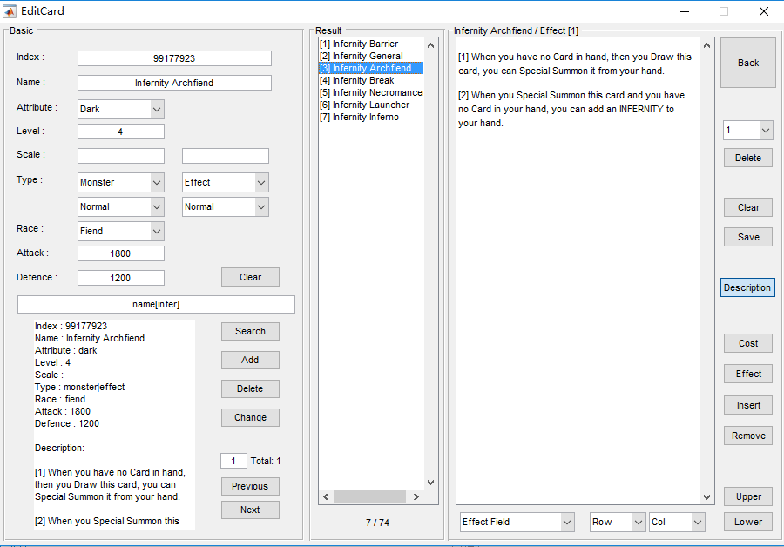Click Result list horizontal scrollbar thumb
Viewport: 784px width, 547px height.
click(x=370, y=497)
